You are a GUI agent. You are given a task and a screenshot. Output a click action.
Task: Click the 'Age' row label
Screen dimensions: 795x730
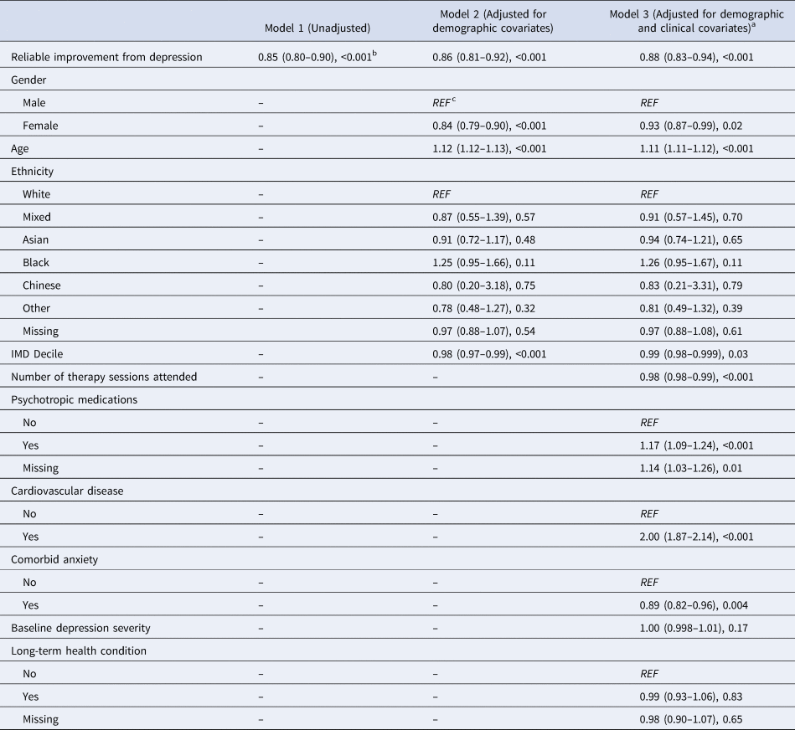pos(20,148)
